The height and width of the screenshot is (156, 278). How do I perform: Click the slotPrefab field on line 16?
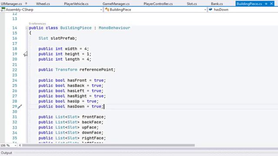coord(63,38)
